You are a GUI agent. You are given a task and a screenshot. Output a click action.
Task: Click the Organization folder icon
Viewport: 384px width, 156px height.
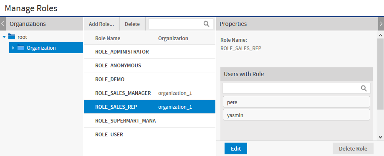(21, 48)
